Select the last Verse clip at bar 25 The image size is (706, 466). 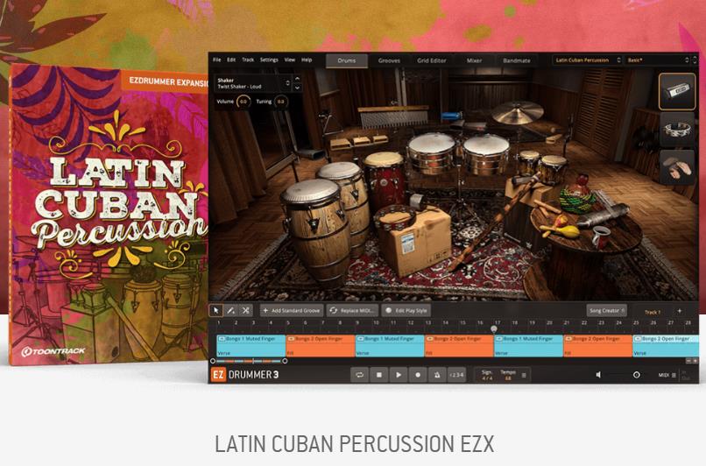click(666, 346)
